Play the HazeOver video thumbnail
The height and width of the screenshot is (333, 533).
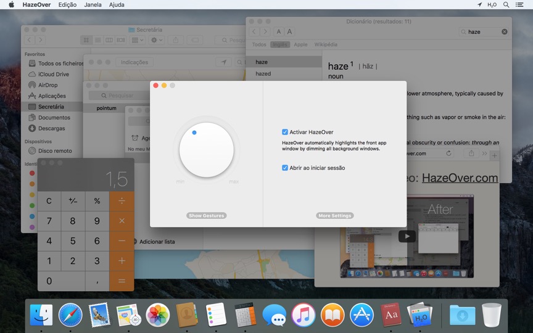(407, 237)
